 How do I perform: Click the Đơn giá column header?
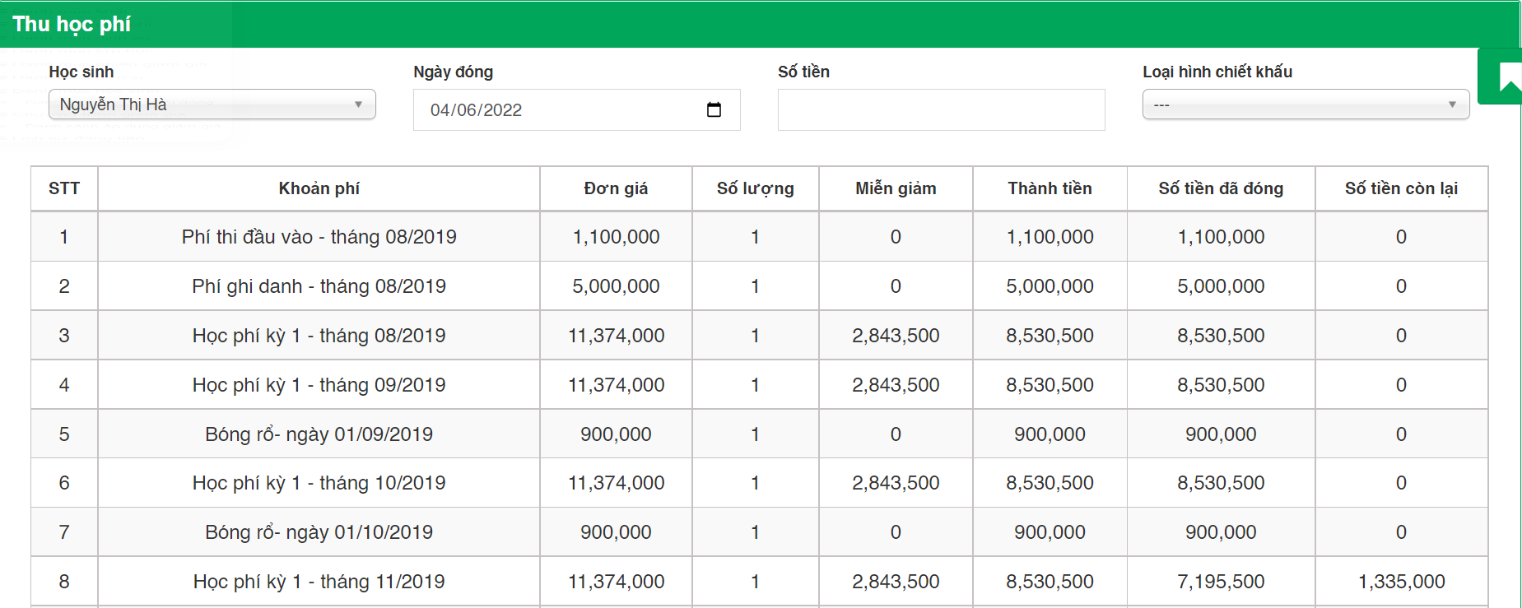click(x=615, y=188)
